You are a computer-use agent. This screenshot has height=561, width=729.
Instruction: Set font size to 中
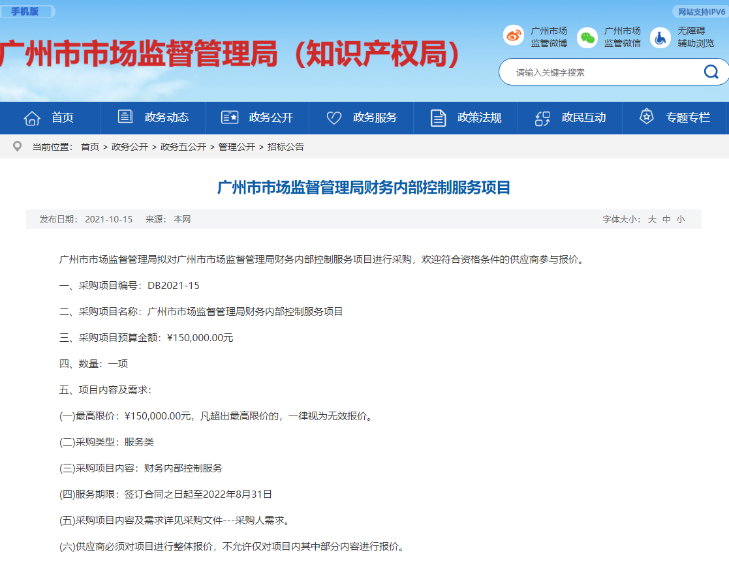[x=666, y=220]
